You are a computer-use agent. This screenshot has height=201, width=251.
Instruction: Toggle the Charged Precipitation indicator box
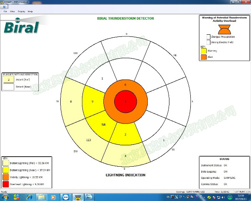coord(208,37)
